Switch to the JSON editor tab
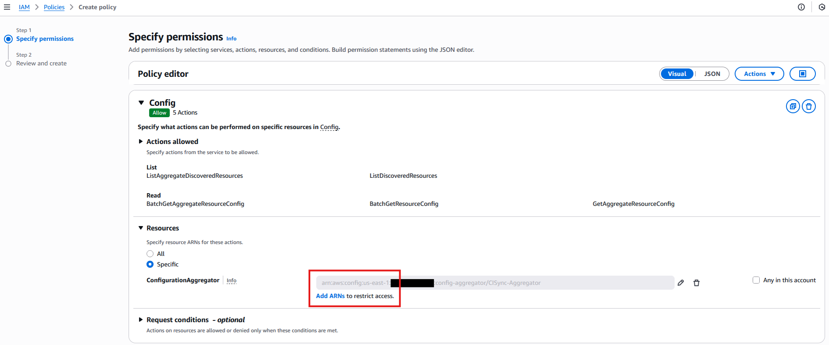 (x=712, y=74)
